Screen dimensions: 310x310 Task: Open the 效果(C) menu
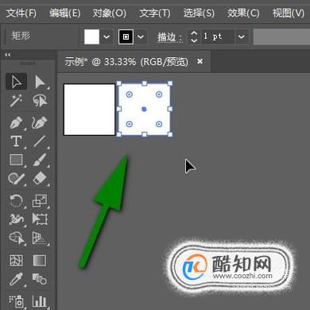click(x=243, y=14)
